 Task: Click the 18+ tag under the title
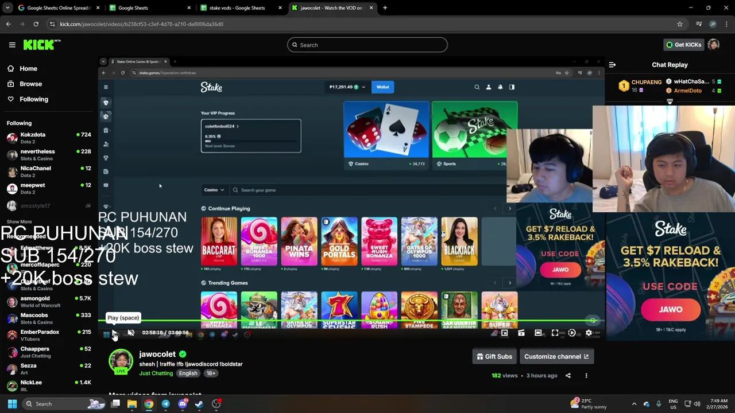211,373
